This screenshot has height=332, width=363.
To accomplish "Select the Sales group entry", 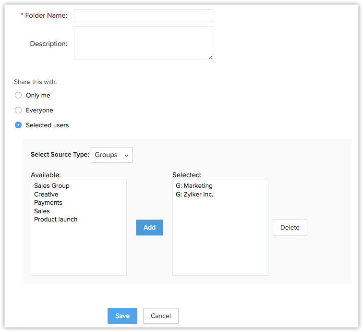I will [42, 211].
